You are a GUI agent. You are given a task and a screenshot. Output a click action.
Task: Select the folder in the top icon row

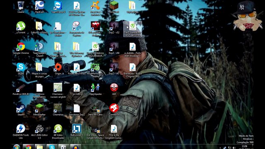point(132,7)
